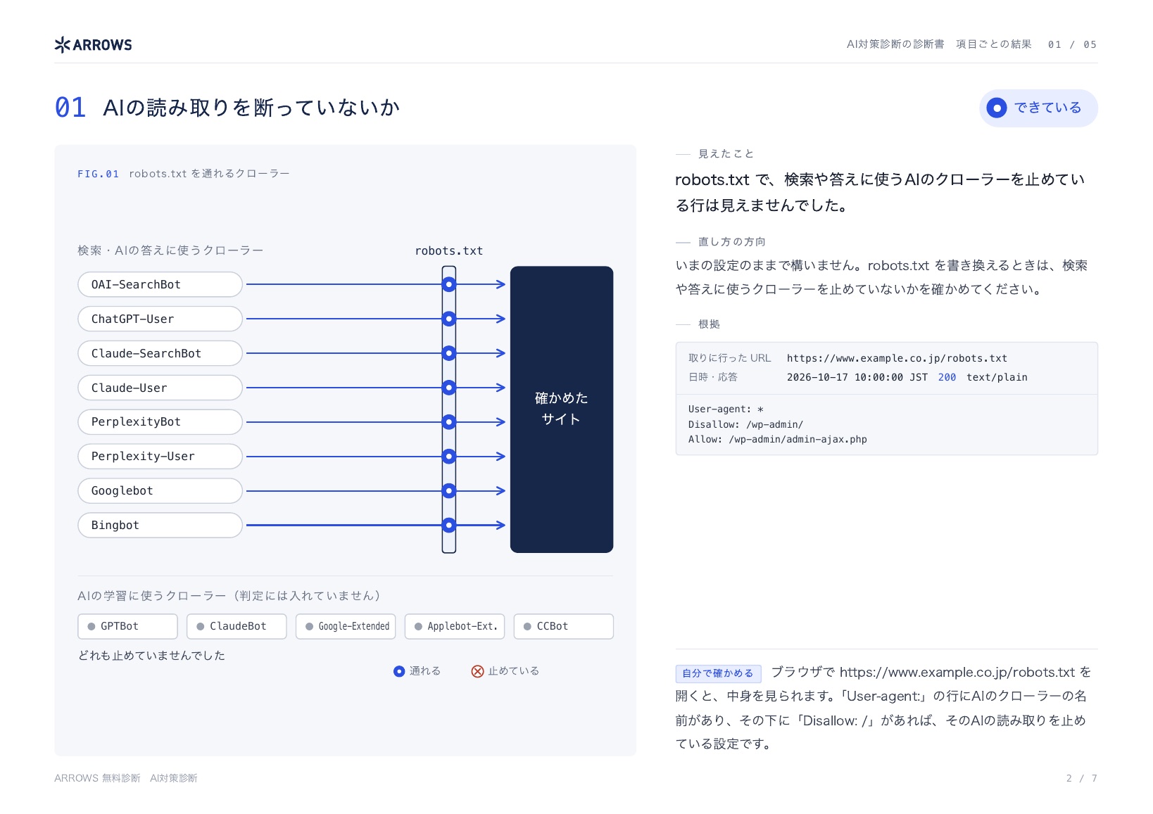This screenshot has height=814, width=1153.
Task: Click the pass marker on the ChatGPT-User line
Action: (x=449, y=319)
